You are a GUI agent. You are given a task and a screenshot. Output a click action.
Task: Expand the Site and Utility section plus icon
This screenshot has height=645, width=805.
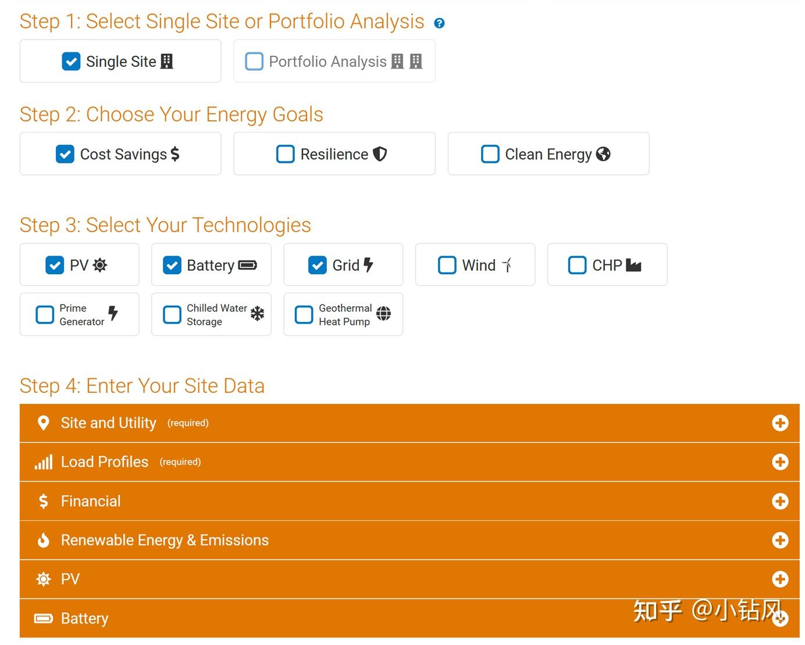click(780, 423)
